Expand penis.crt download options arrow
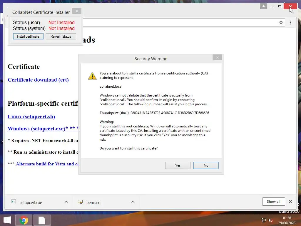Image resolution: width=301 pixels, height=226 pixels. [133, 202]
